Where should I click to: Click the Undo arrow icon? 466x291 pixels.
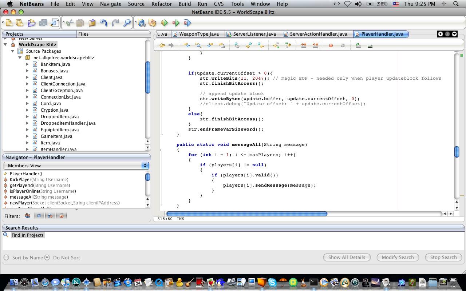tap(104, 23)
